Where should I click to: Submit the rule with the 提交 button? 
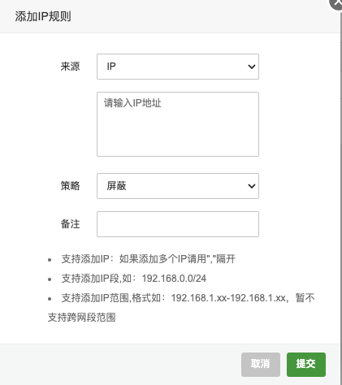[x=306, y=365]
